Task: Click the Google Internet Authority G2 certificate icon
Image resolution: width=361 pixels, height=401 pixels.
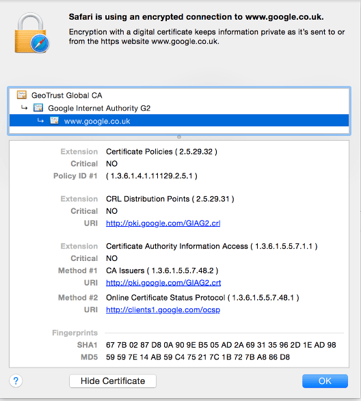Action: tap(38, 108)
